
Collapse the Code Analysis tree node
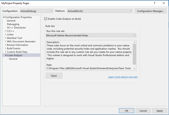pyautogui.click(x=6, y=55)
